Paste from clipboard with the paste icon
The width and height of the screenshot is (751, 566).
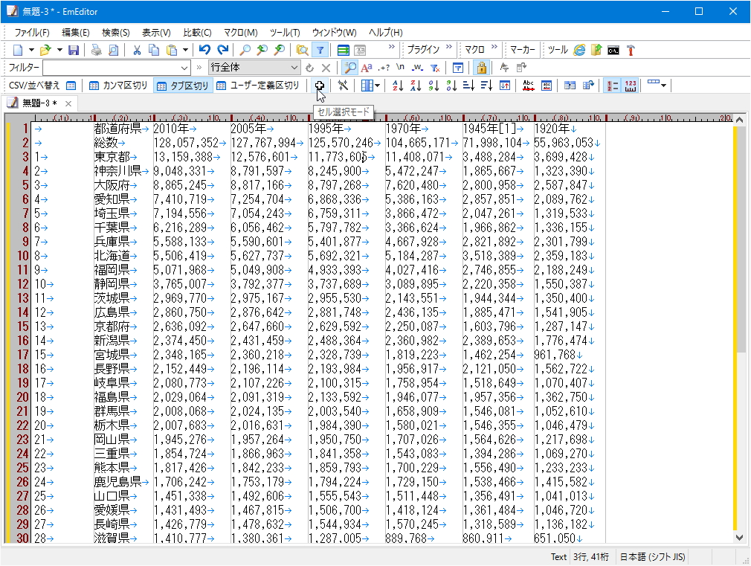[172, 50]
